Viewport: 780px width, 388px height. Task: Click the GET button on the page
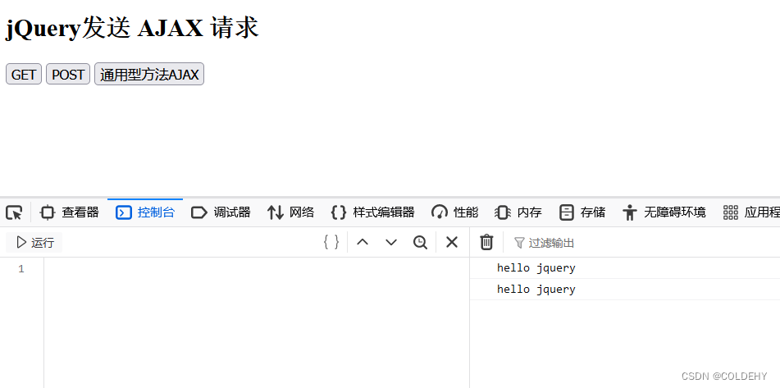[x=24, y=74]
